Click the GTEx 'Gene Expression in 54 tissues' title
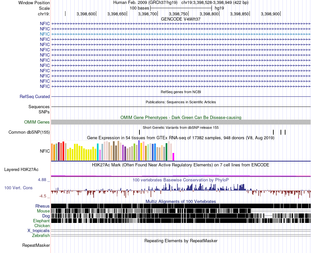Viewport: 311px width, 253px height. (181, 138)
